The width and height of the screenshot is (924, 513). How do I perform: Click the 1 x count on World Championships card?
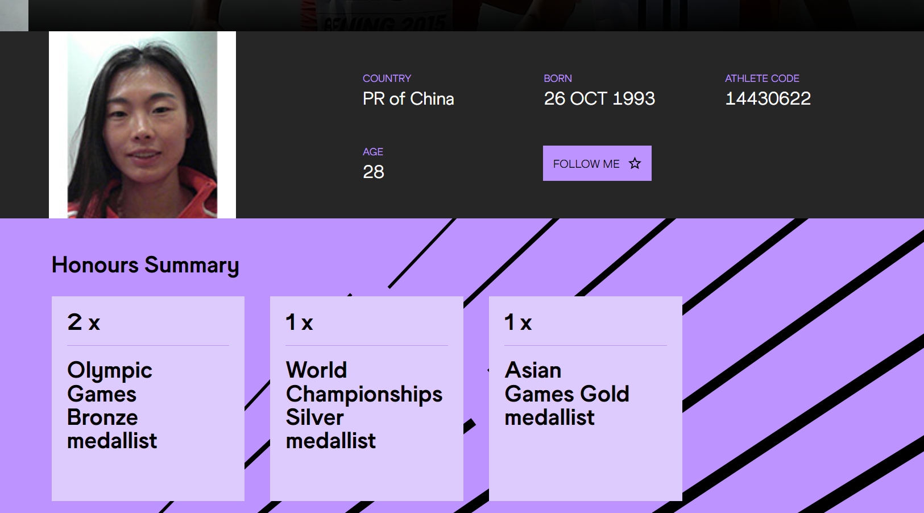[x=299, y=322]
